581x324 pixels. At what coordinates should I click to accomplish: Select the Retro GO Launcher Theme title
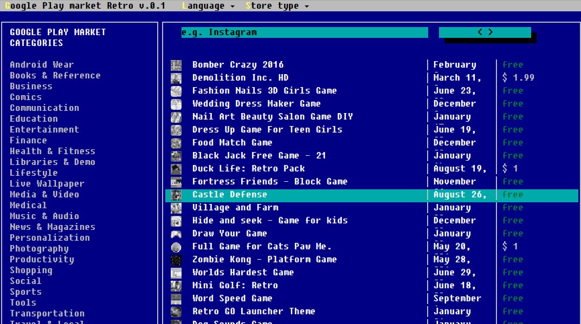pos(254,312)
